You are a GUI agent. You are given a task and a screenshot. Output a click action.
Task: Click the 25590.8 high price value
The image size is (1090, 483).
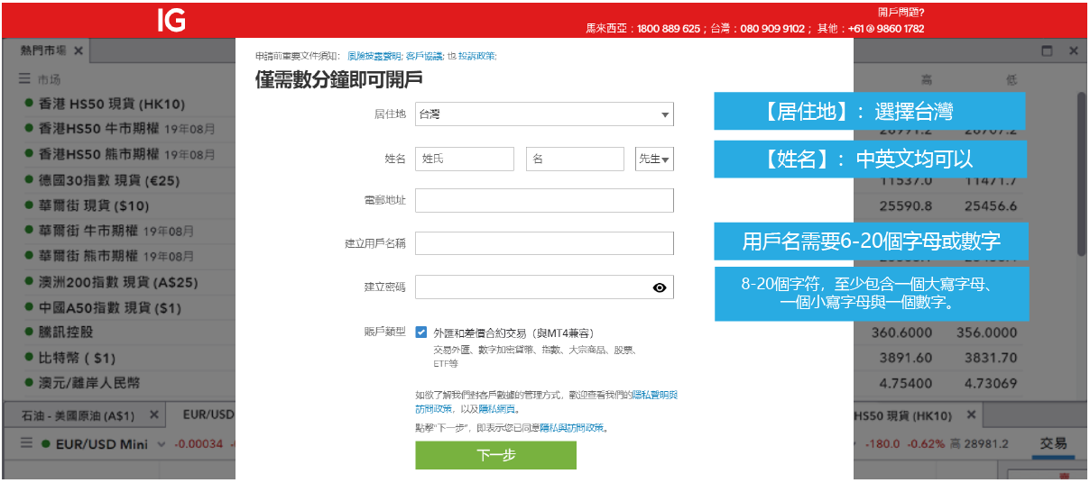point(907,205)
